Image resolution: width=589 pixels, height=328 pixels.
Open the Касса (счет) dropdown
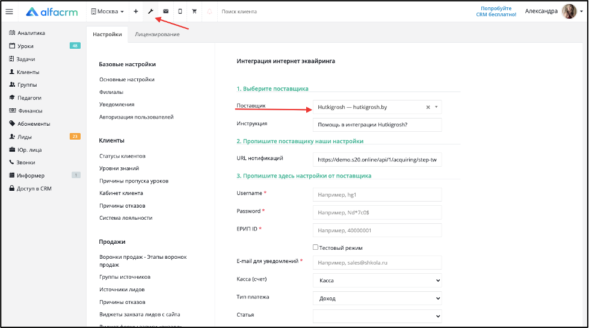point(377,280)
